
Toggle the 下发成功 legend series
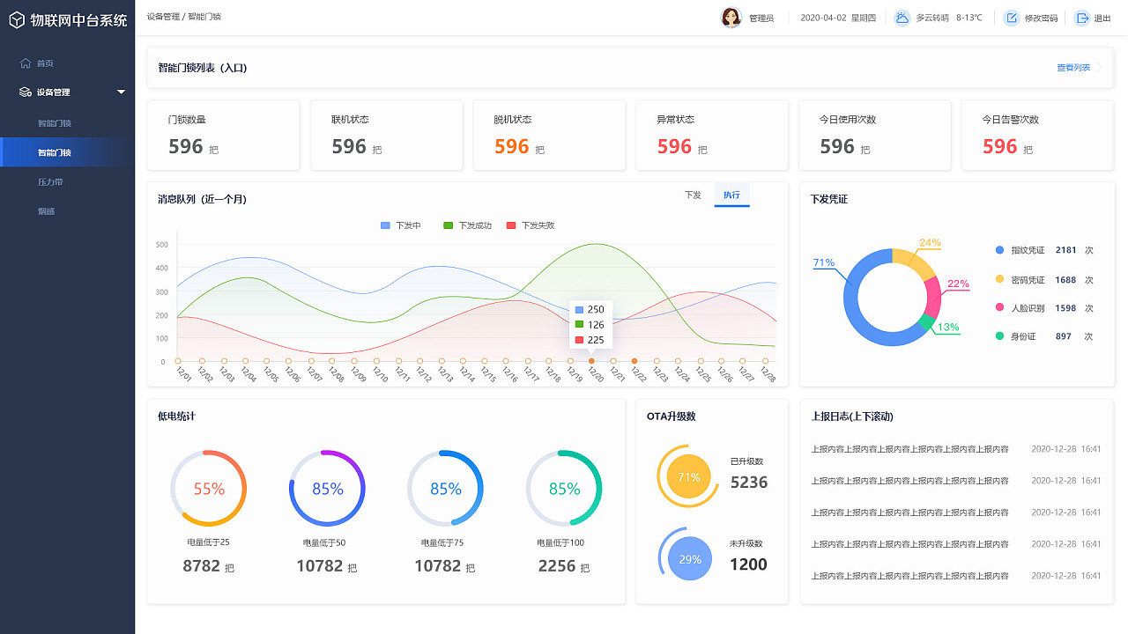point(468,225)
